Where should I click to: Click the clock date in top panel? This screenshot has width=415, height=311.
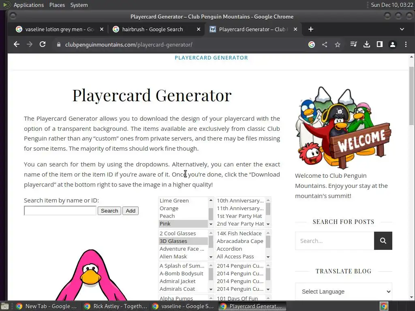(392, 5)
